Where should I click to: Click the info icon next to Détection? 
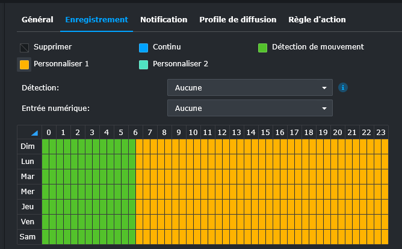tap(343, 88)
